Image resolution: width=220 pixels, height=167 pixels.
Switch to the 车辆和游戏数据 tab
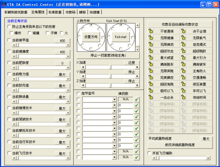(x=16, y=12)
